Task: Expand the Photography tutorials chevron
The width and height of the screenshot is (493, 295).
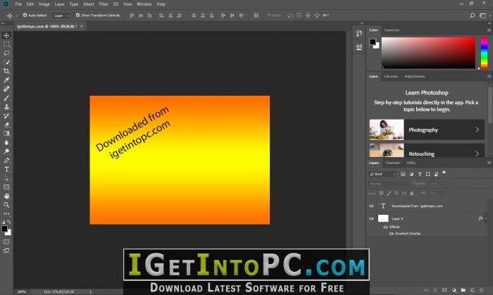Action: 477,130
